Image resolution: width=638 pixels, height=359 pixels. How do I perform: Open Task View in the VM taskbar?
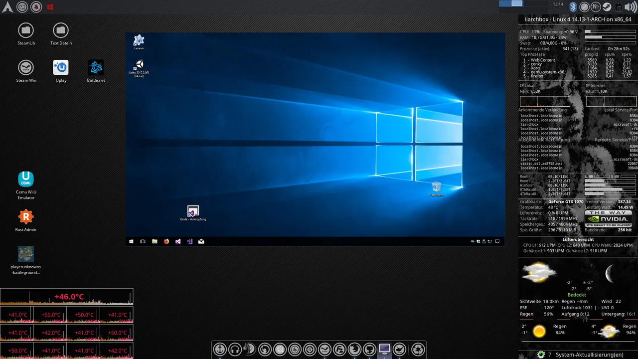[143, 241]
